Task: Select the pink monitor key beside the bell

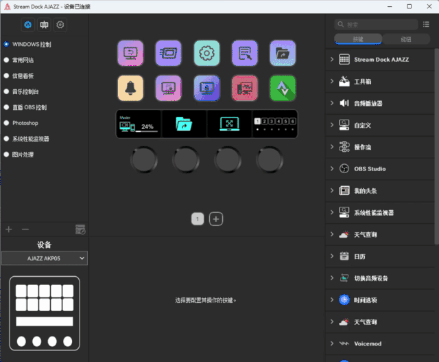Action: [x=169, y=88]
